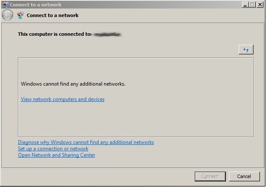The height and width of the screenshot is (187, 266).
Task: Open Set up a connection or network
Action: point(53,149)
